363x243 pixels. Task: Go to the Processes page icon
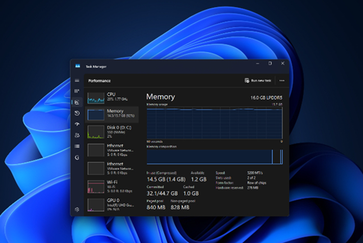pyautogui.click(x=77, y=91)
